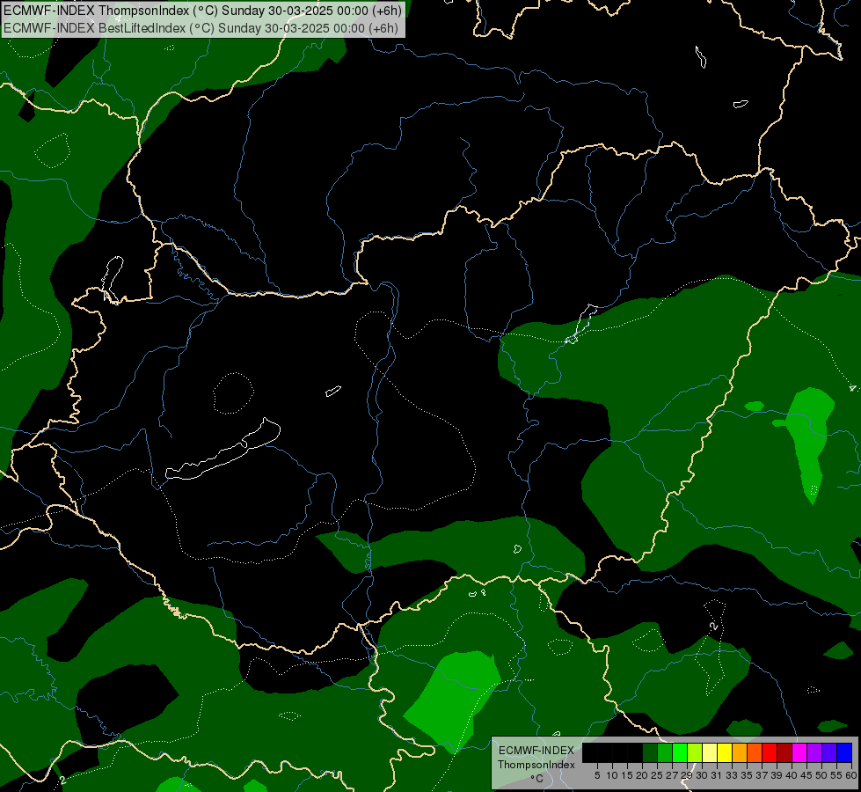Image resolution: width=861 pixels, height=792 pixels.
Task: Click the legend value label 40
Action: coord(792,775)
